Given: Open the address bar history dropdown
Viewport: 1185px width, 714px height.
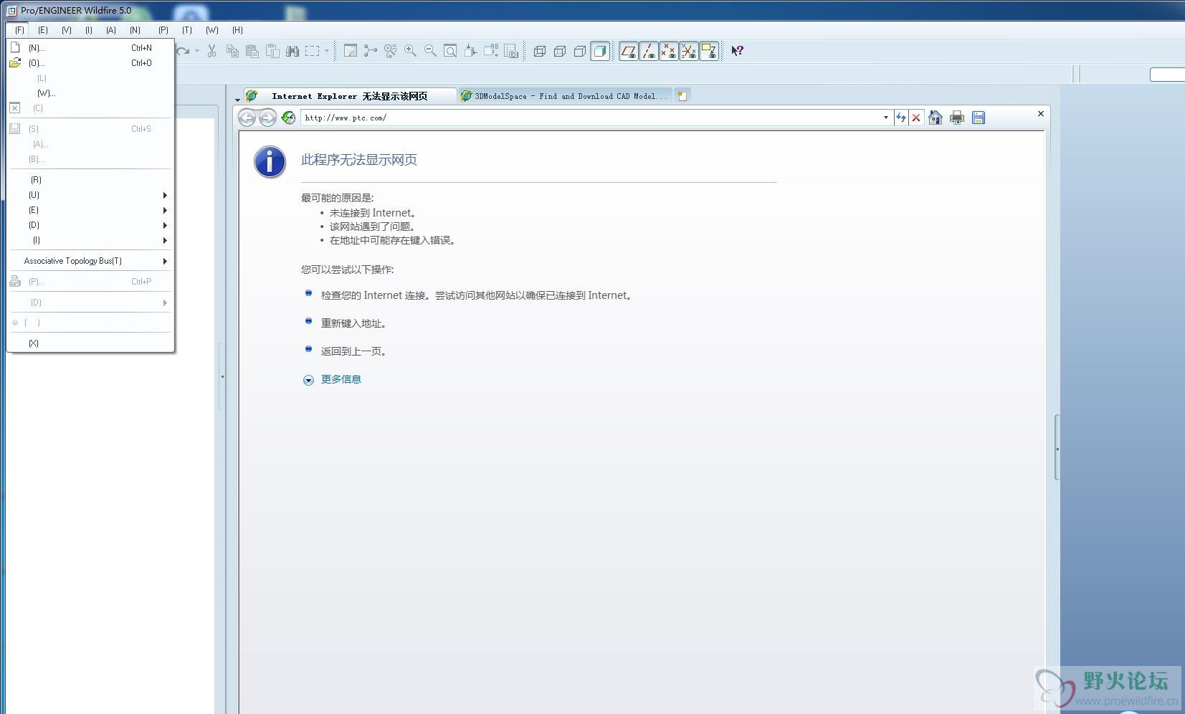Looking at the screenshot, I should [886, 118].
